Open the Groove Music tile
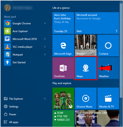Viewport: 123px width, 127px height. tap(86, 98)
